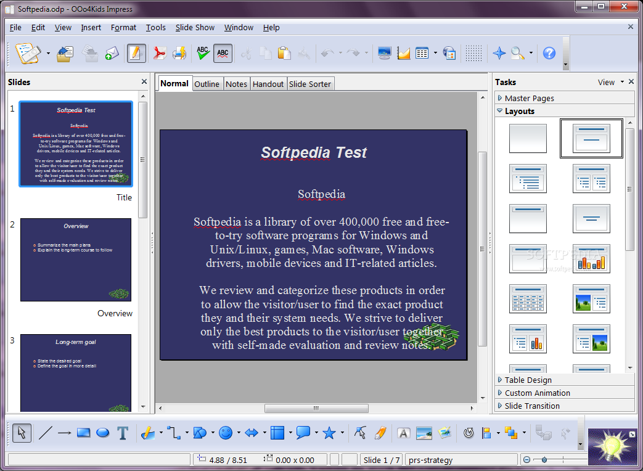643x471 pixels.
Task: Click the Paste clipboard icon
Action: tap(284, 53)
